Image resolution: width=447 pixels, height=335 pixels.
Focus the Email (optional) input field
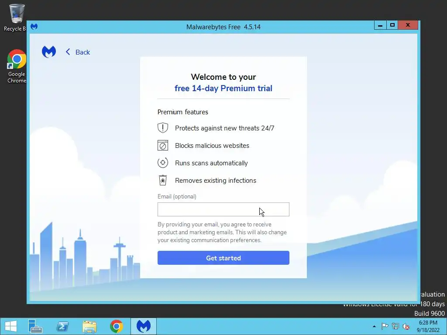tap(223, 209)
